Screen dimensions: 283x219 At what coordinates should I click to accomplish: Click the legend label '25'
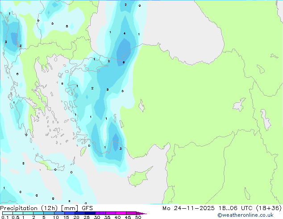click(x=87, y=217)
